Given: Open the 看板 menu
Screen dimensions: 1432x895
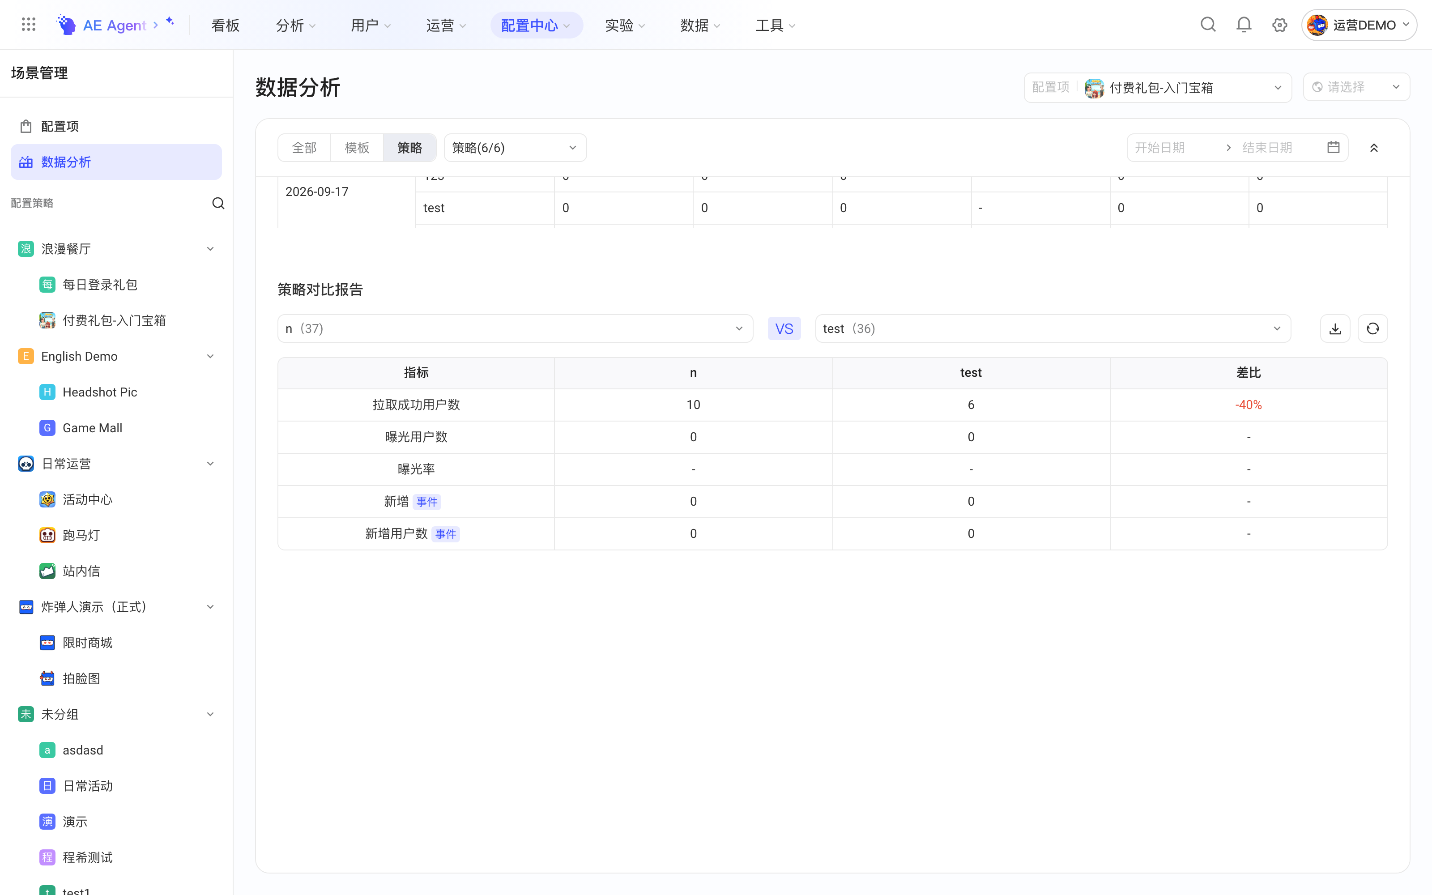Looking at the screenshot, I should (x=226, y=25).
